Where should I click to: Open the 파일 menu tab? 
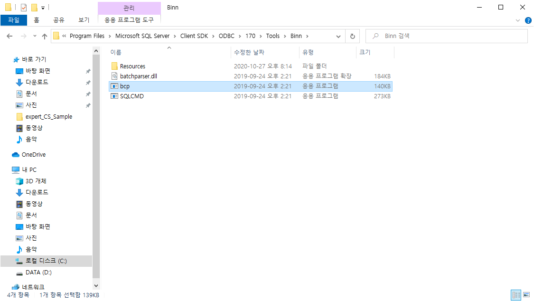pos(14,20)
